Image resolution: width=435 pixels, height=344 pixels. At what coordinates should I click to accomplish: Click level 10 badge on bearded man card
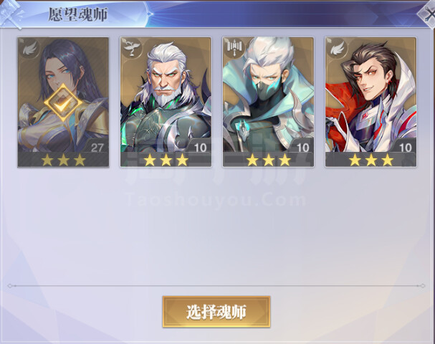click(x=200, y=148)
